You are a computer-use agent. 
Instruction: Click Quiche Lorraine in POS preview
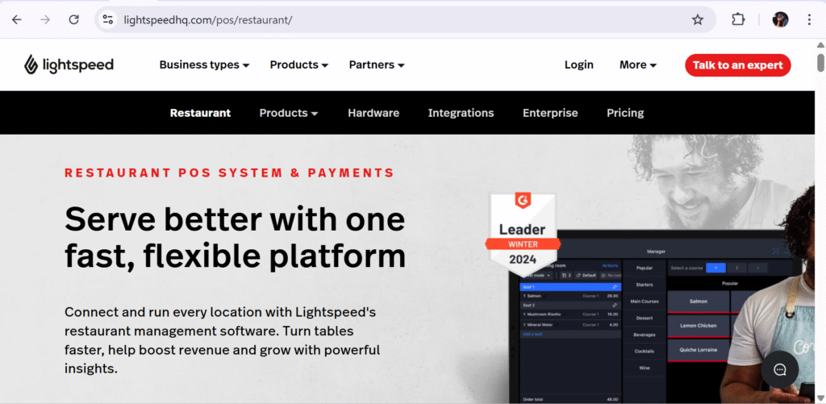pyautogui.click(x=698, y=350)
